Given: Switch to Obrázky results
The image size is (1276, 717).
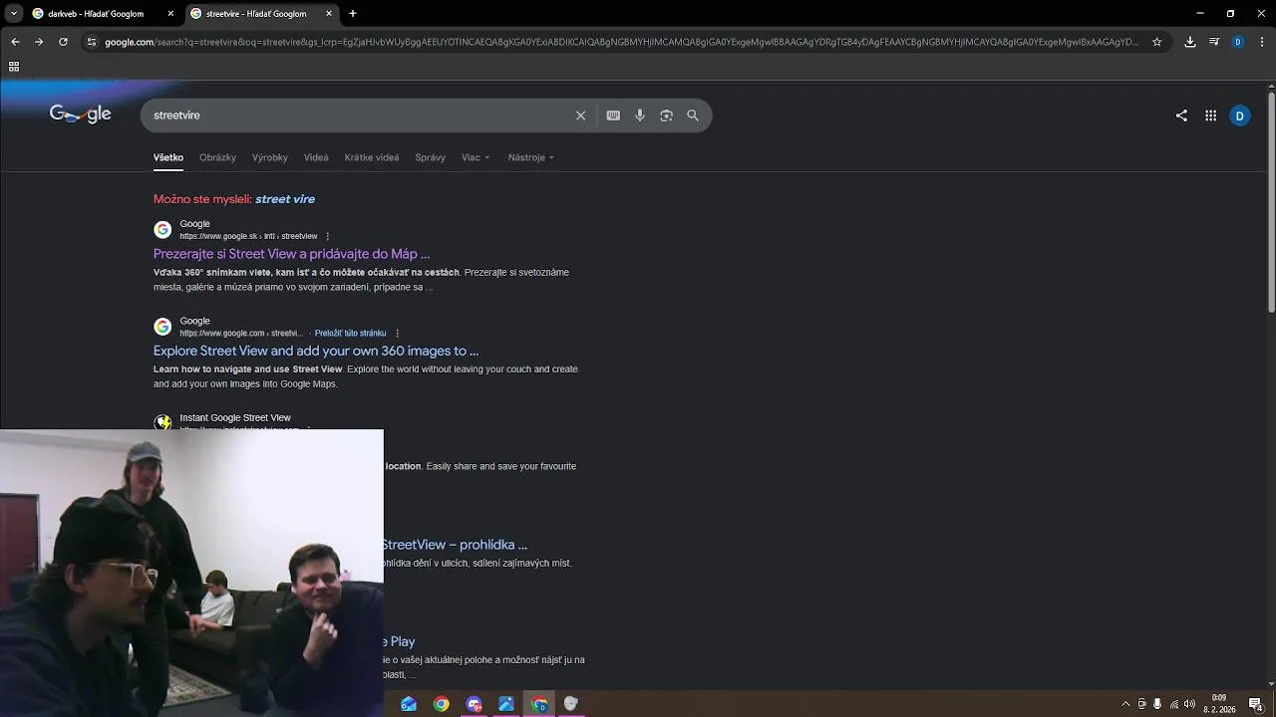Looking at the screenshot, I should pyautogui.click(x=217, y=157).
